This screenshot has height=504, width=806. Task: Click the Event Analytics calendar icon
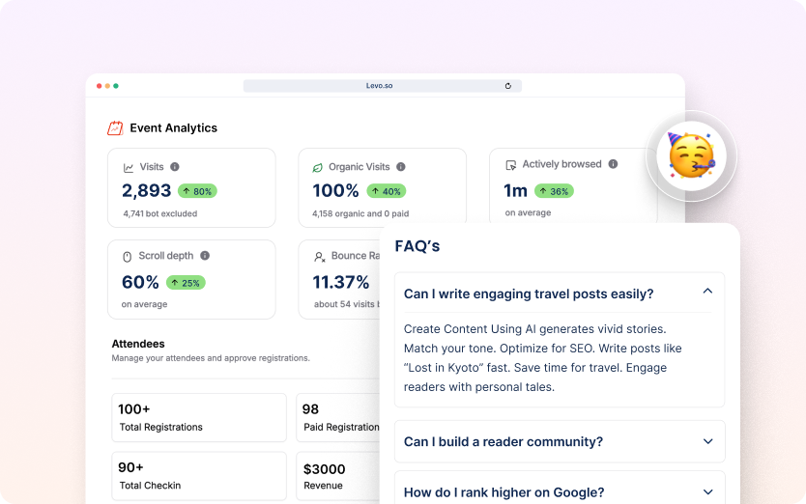pyautogui.click(x=115, y=127)
